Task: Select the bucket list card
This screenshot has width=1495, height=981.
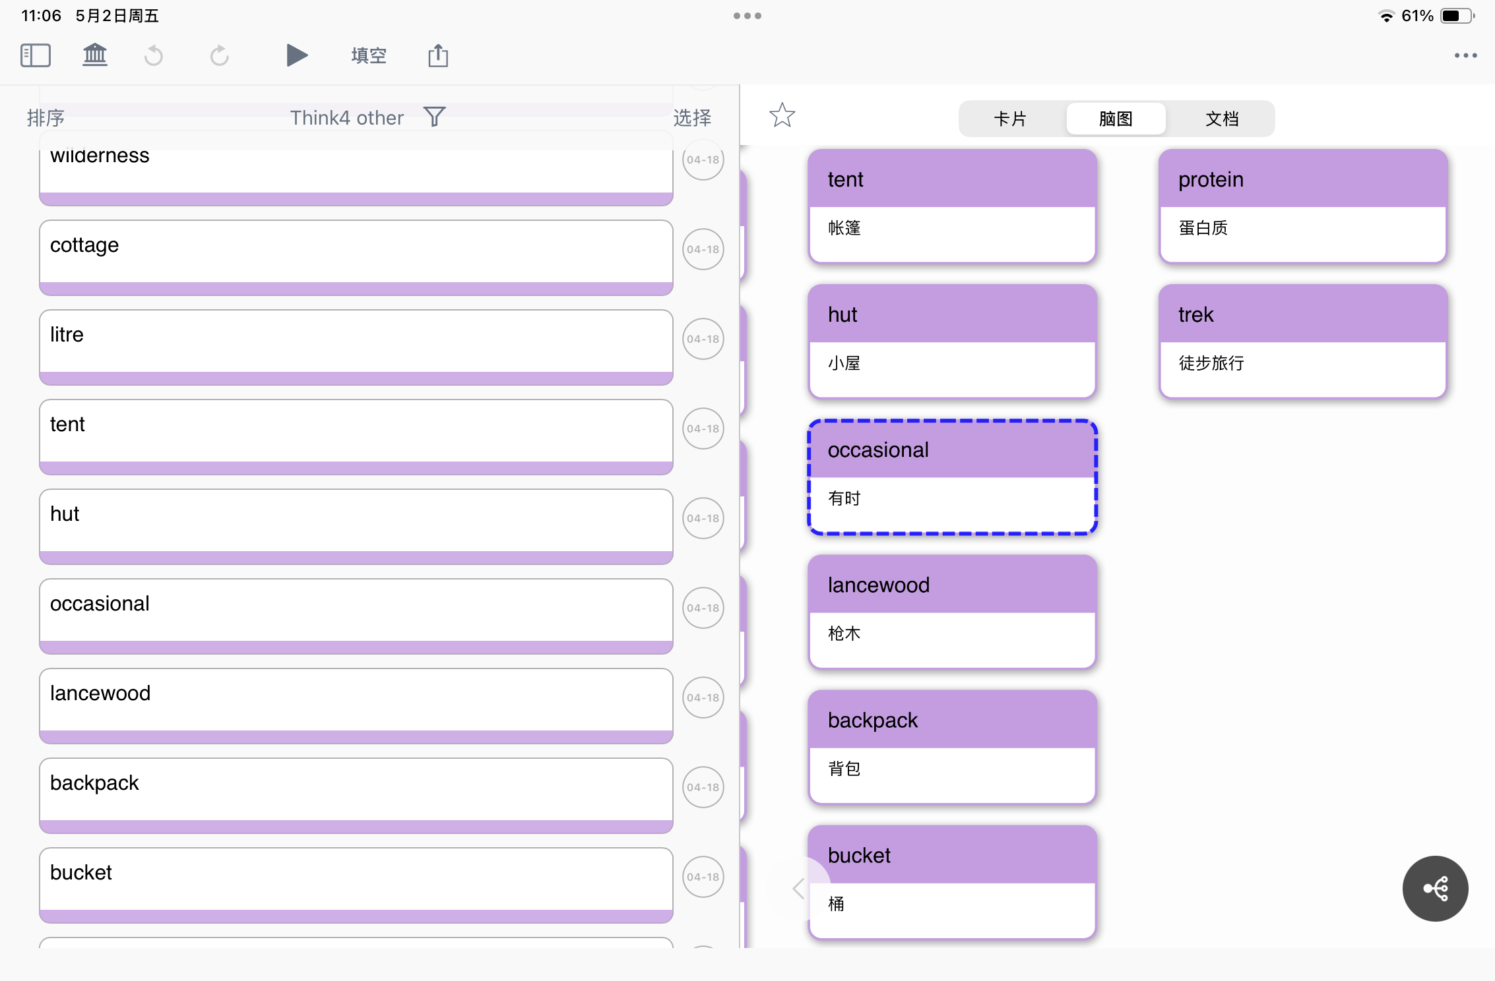Action: click(x=356, y=885)
